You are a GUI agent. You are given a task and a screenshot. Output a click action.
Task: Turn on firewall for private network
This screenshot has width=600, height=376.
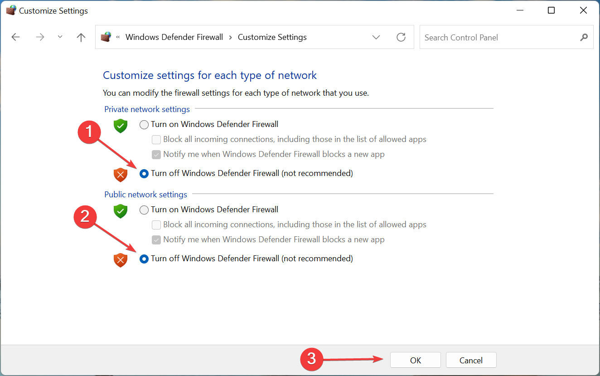[144, 125]
